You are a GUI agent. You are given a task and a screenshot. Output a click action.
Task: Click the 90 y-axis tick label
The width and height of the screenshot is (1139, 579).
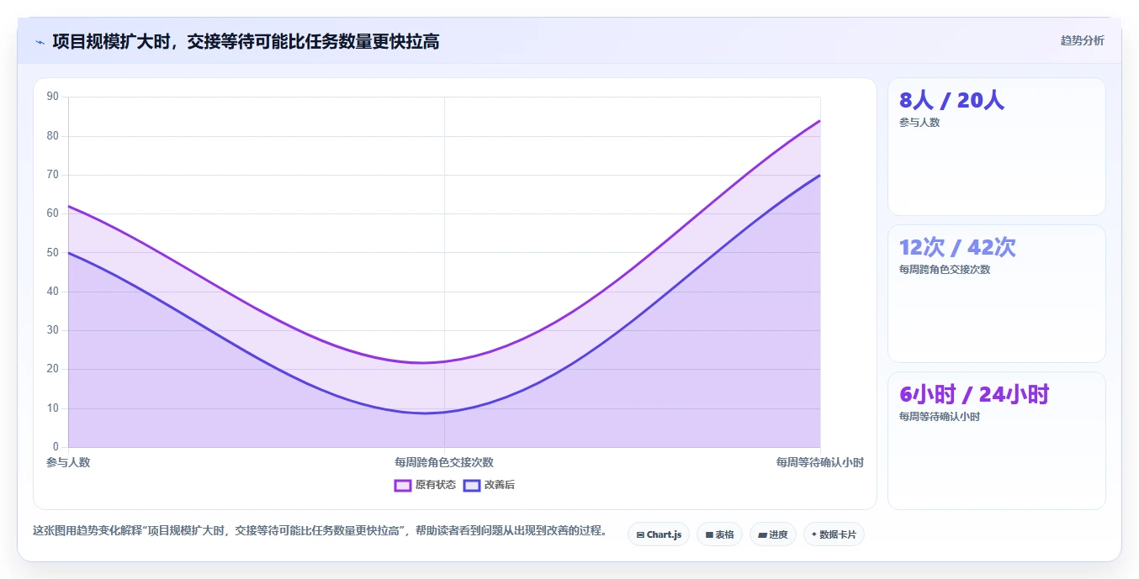[x=53, y=97]
